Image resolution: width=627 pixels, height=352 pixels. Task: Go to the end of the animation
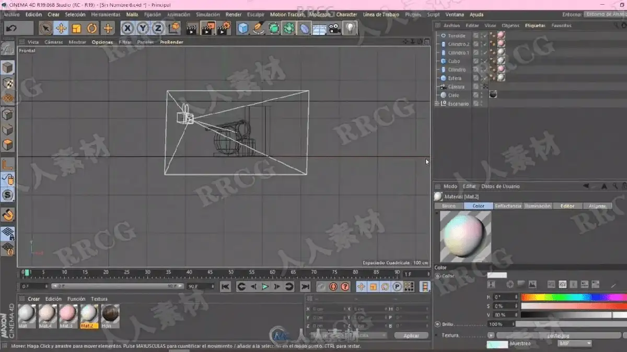point(306,287)
